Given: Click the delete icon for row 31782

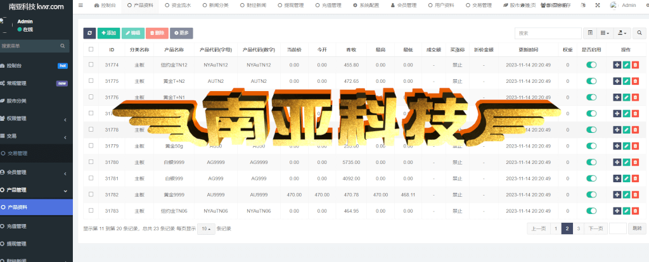Looking at the screenshot, I should 635,195.
